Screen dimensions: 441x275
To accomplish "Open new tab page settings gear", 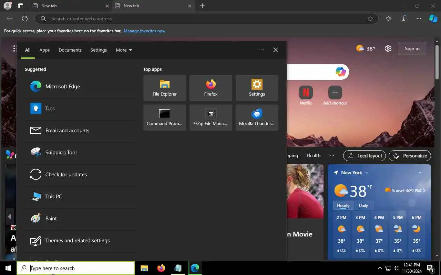I will point(388,48).
